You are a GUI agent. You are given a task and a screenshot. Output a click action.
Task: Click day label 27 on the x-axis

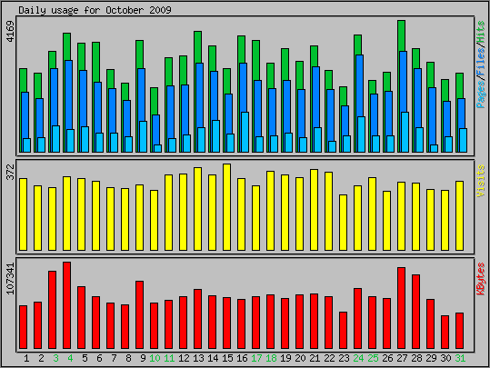click(402, 358)
